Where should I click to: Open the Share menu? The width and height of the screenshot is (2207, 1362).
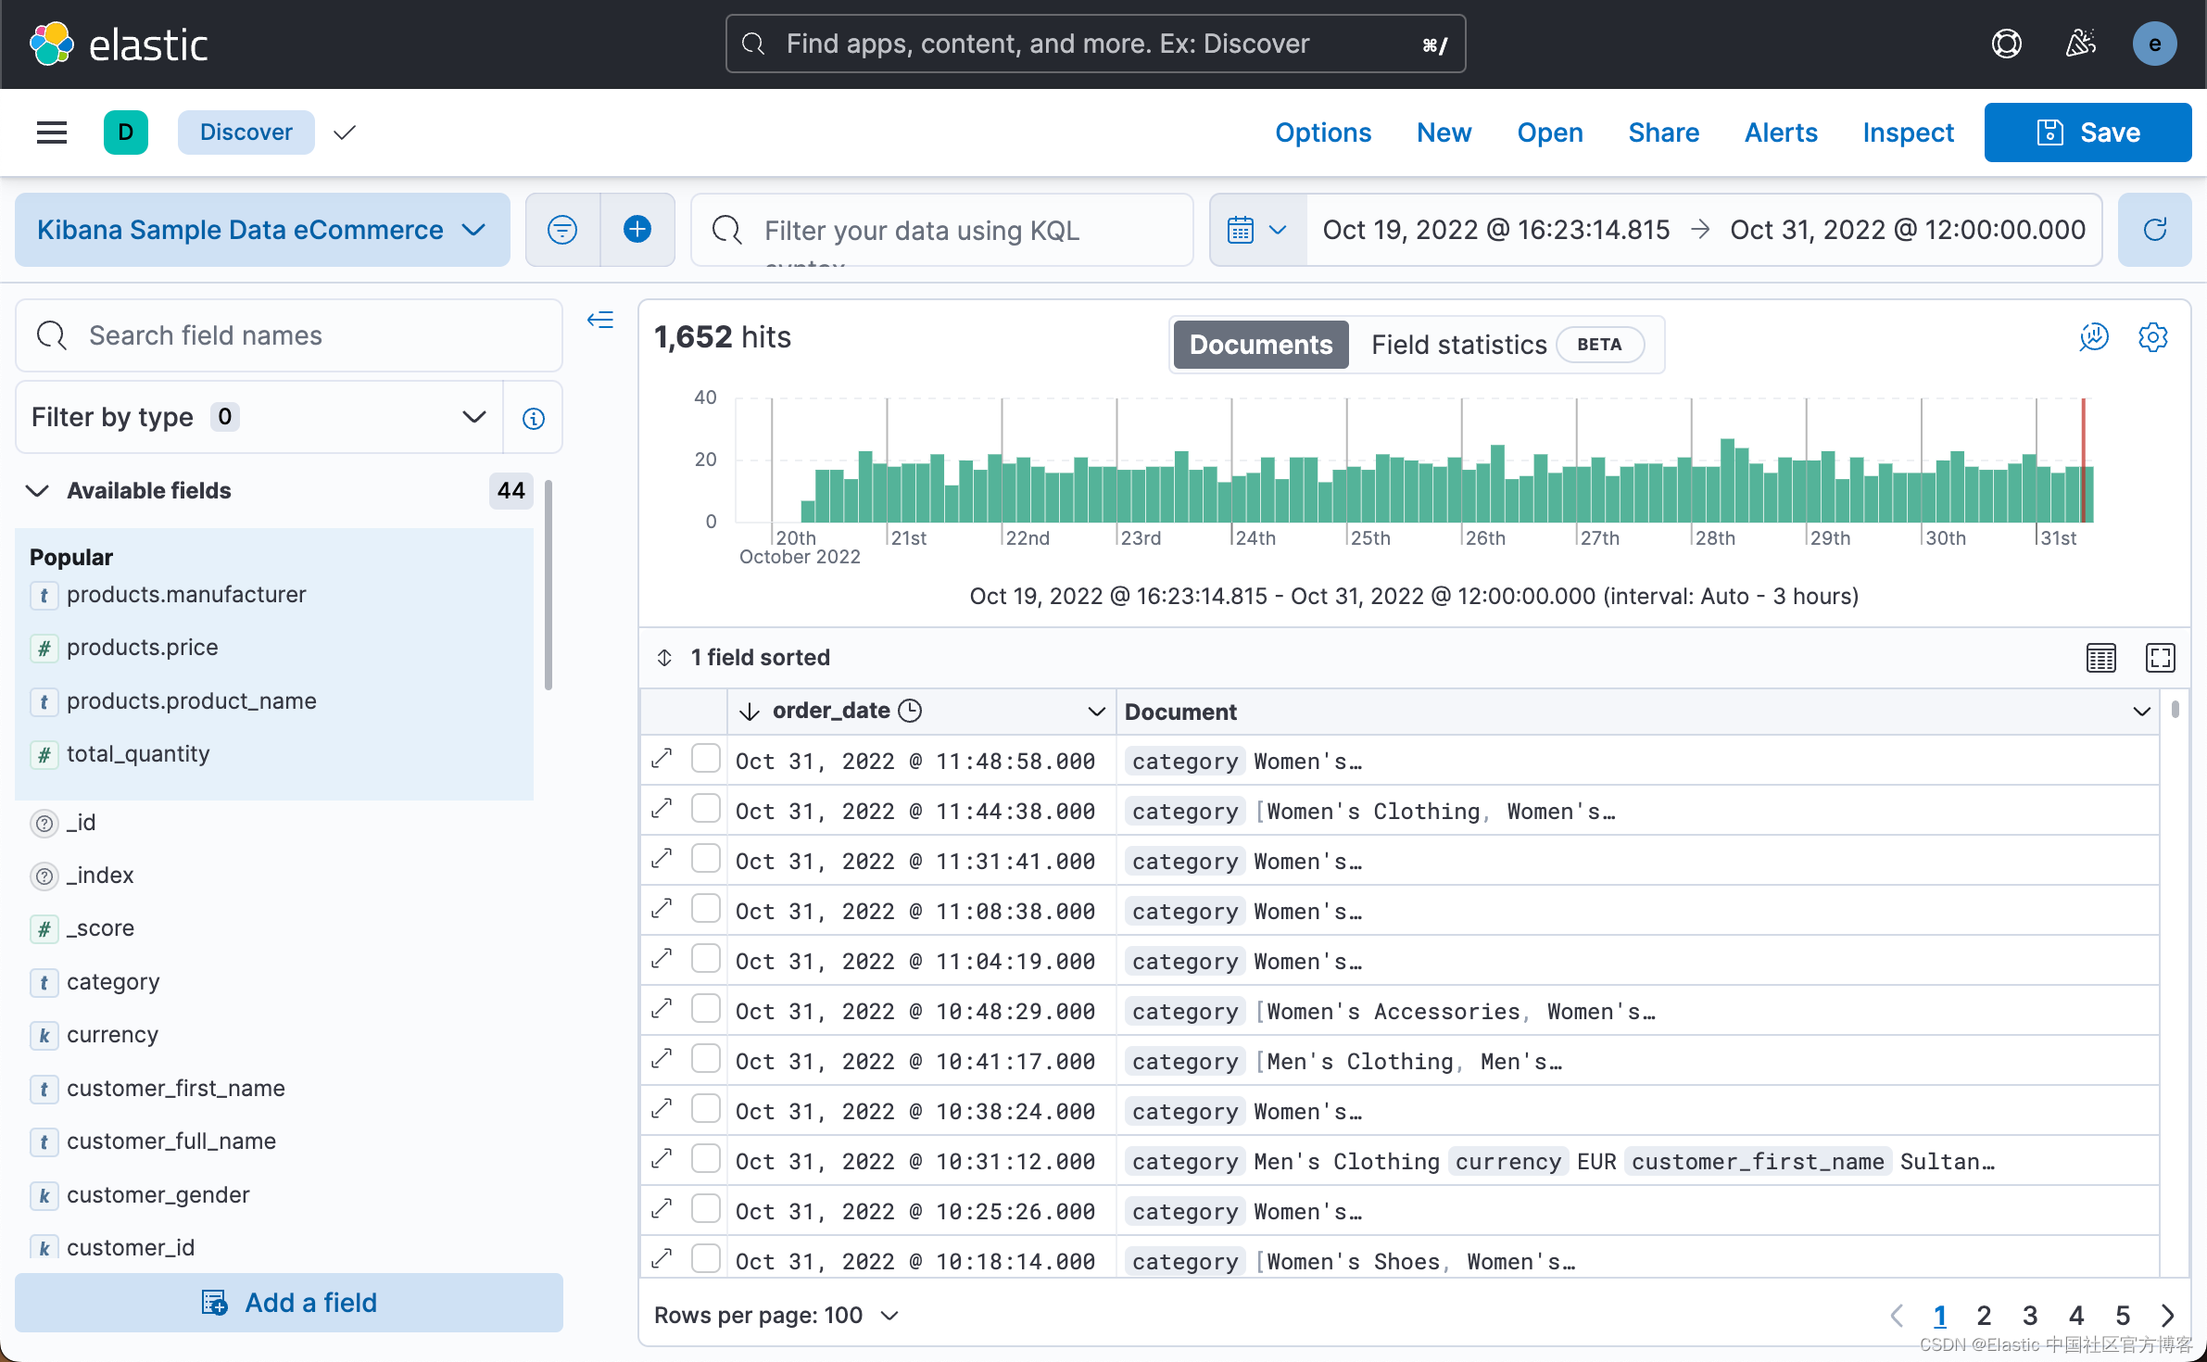[1662, 132]
